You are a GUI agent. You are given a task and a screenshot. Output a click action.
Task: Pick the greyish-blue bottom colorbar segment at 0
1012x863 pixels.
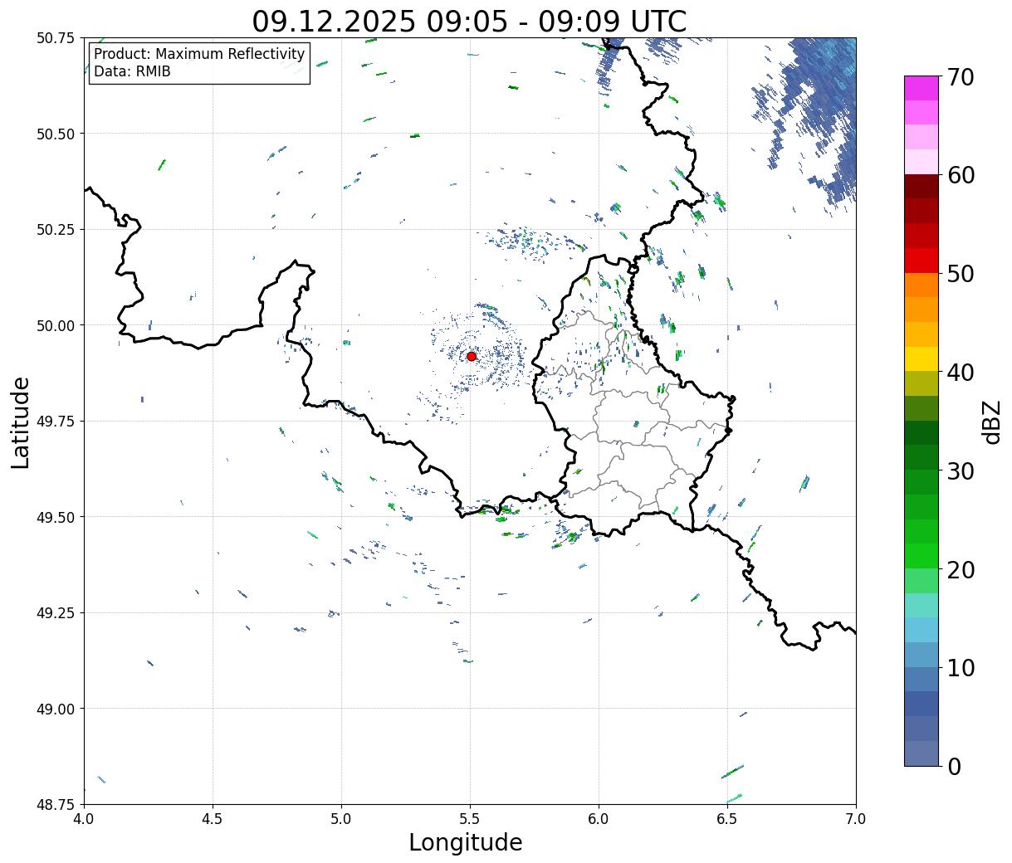click(x=922, y=753)
